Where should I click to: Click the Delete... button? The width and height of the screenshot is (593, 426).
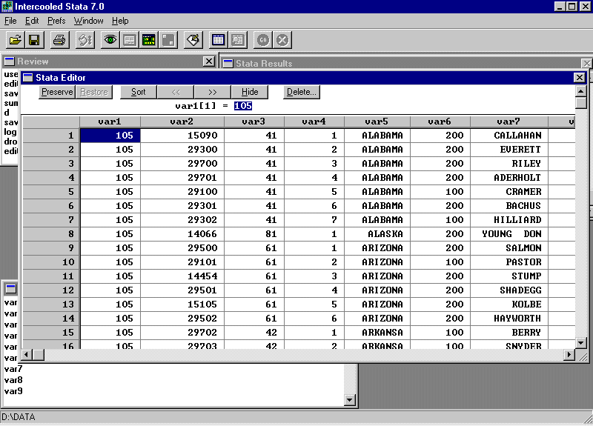pyautogui.click(x=302, y=92)
